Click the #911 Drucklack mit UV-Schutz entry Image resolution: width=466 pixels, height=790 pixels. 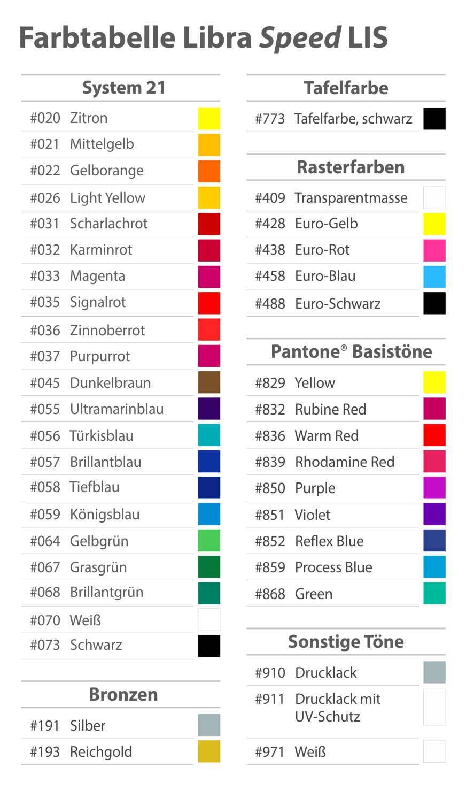click(318, 708)
